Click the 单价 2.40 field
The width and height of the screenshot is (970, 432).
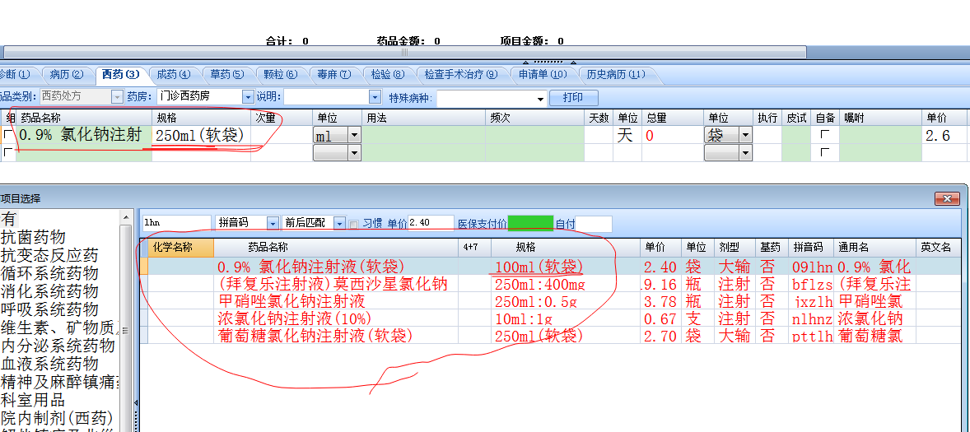(x=431, y=222)
